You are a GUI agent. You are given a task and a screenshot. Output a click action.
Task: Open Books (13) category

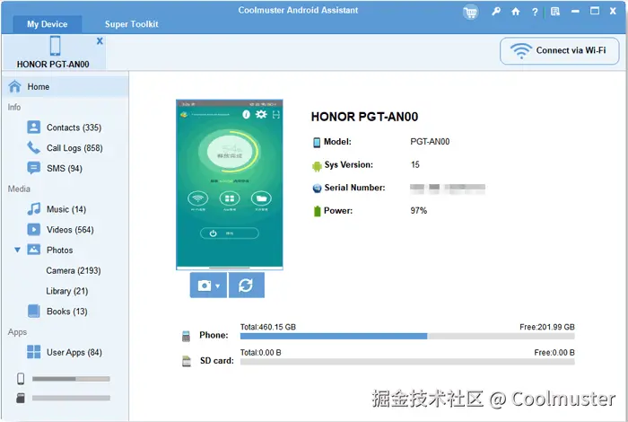pyautogui.click(x=67, y=312)
